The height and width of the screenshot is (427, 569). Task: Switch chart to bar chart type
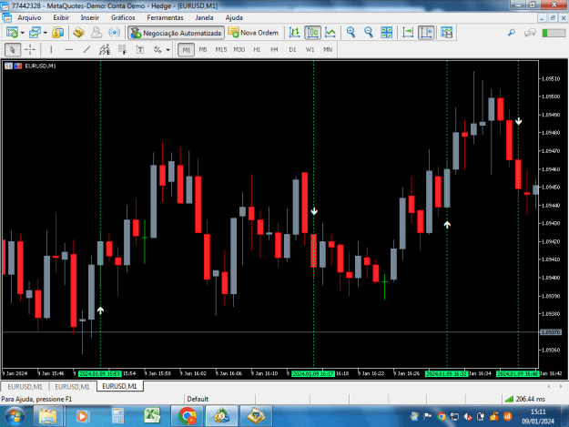294,33
